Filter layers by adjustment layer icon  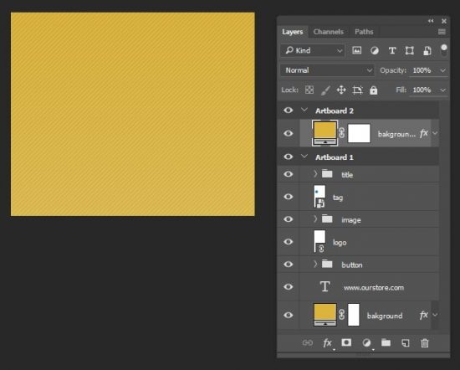375,50
